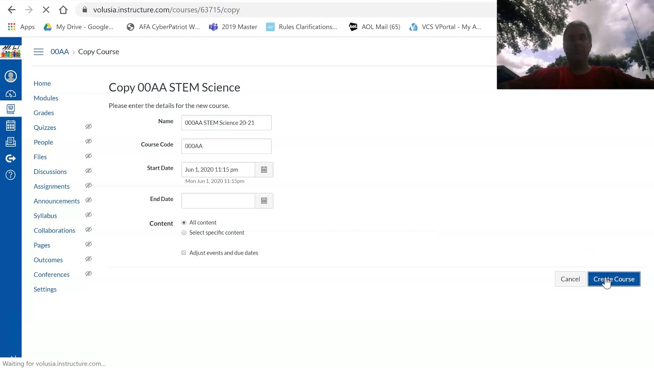Select the All content radio option
This screenshot has height=368, width=654.
coord(184,223)
